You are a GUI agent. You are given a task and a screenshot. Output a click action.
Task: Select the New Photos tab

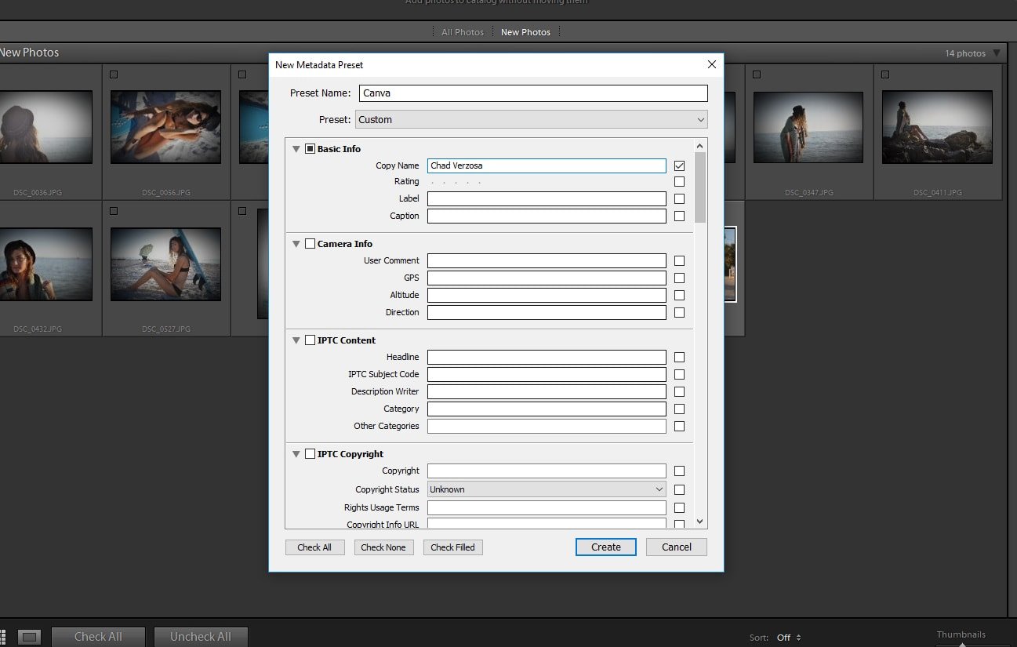pos(526,31)
